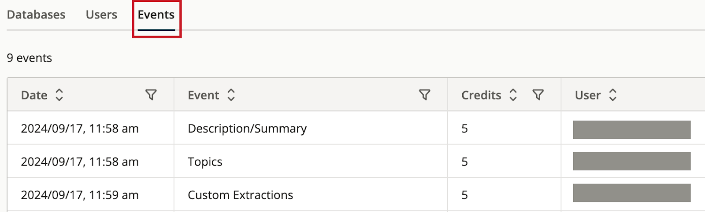Click the redacted user of Topics row
705x212 pixels.
click(x=632, y=162)
